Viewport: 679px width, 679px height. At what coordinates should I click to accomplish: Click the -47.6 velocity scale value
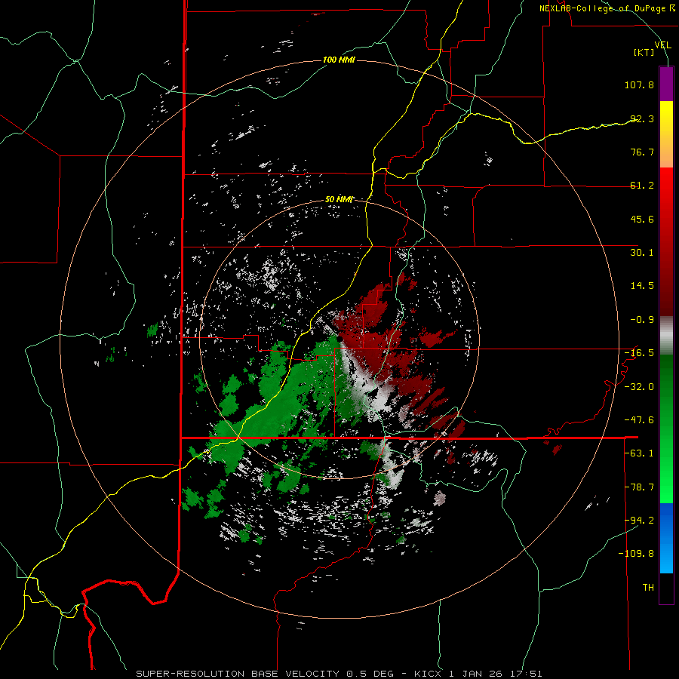click(639, 420)
